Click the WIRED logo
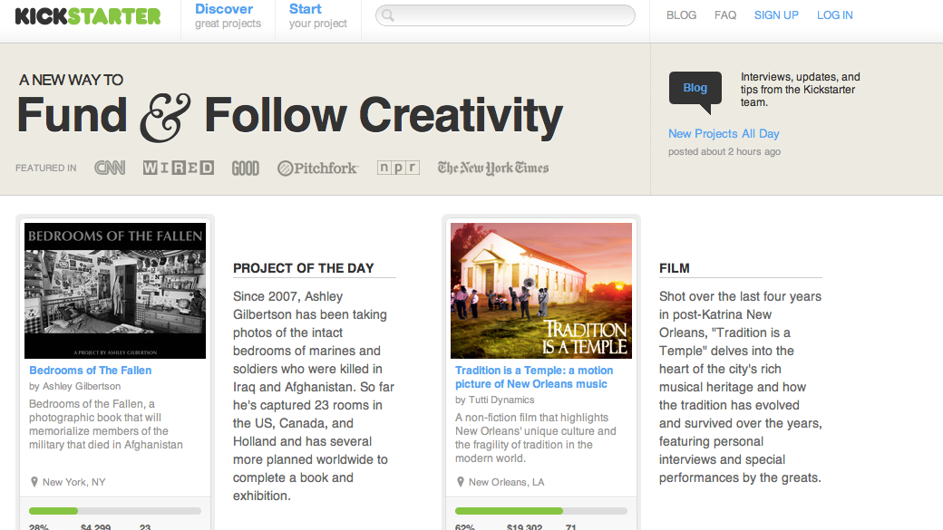Image resolution: width=943 pixels, height=530 pixels. coord(178,168)
